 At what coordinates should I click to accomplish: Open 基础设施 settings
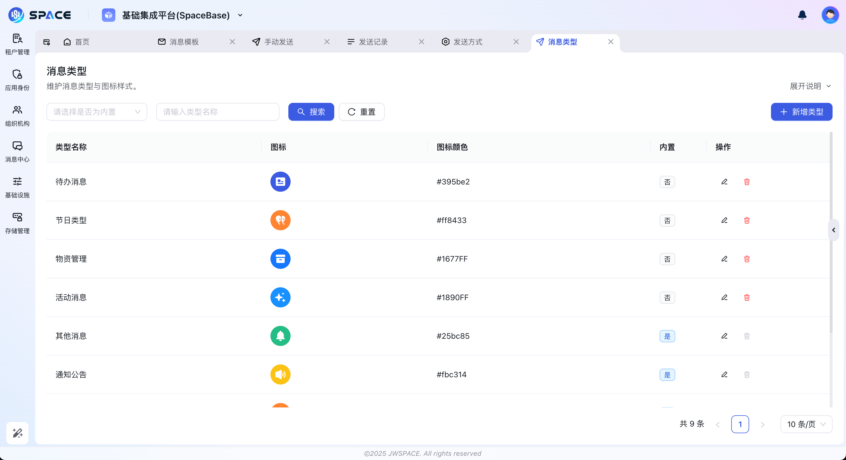click(x=17, y=187)
